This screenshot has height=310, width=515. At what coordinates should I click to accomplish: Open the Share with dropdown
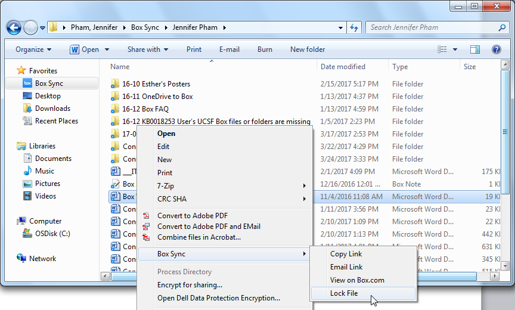tap(148, 49)
